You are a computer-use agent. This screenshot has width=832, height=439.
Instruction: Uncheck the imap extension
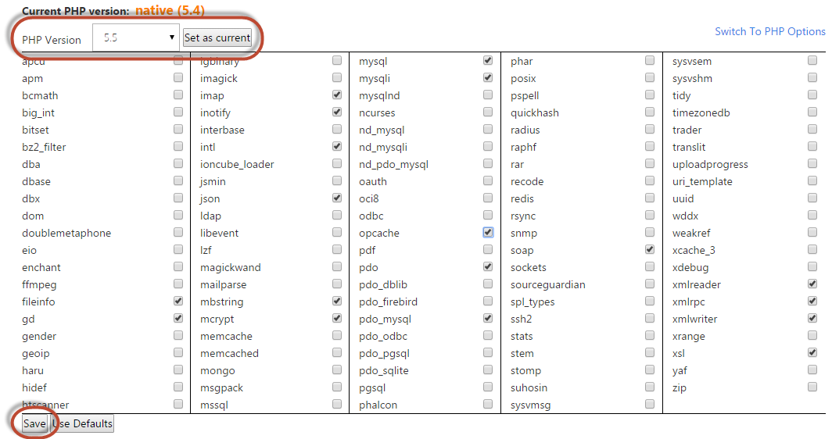(x=337, y=95)
